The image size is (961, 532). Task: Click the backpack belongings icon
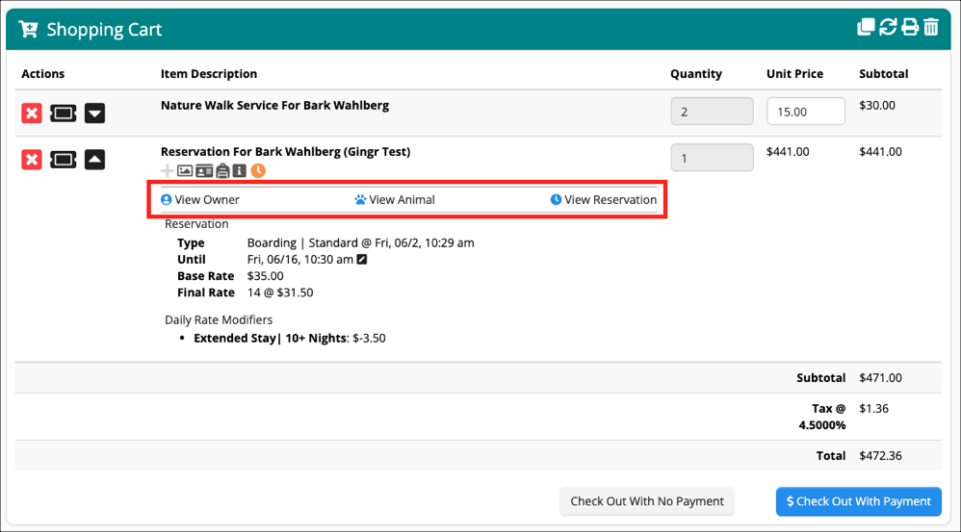coord(222,171)
